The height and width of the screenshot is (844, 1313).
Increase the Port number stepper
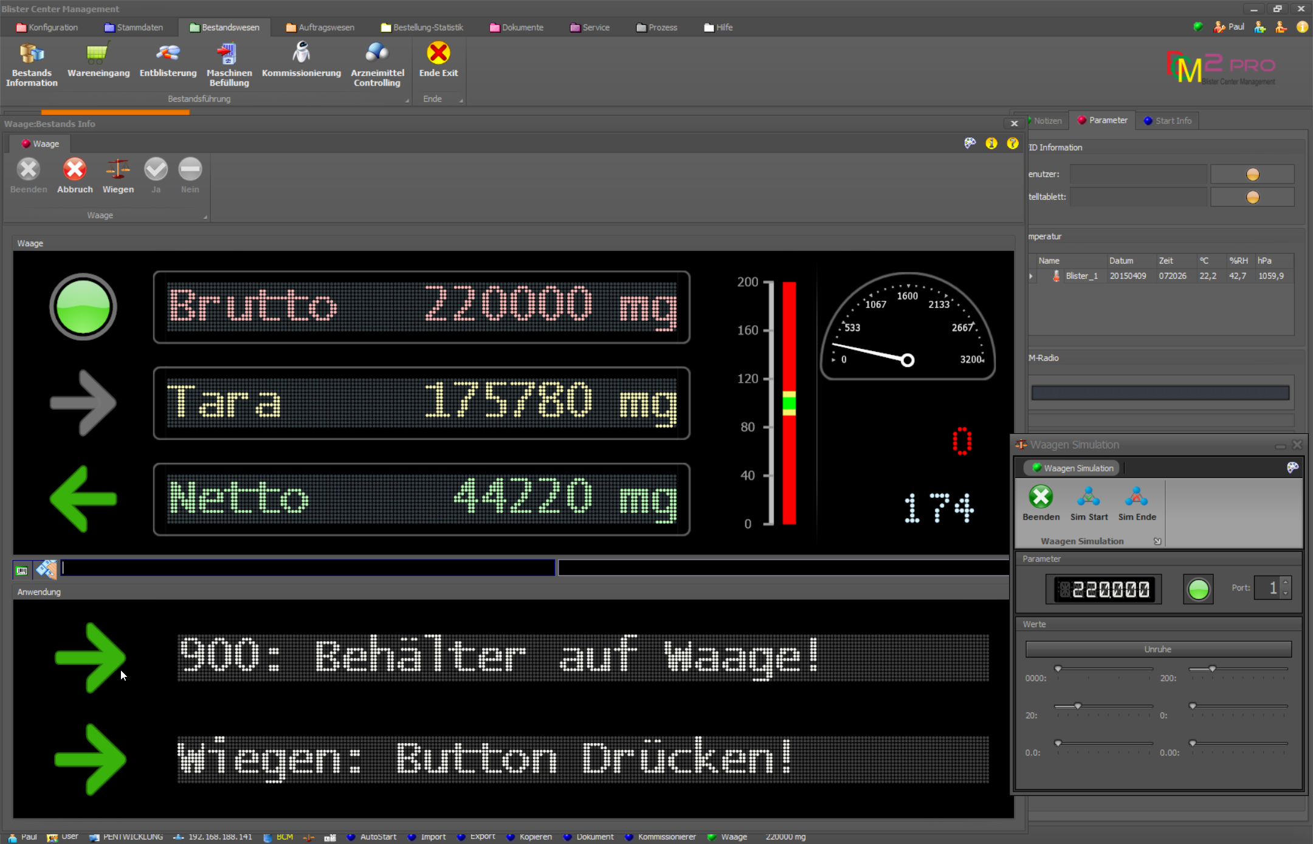pyautogui.click(x=1286, y=583)
